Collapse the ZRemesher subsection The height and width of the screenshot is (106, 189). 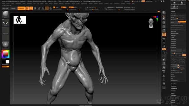(173, 47)
